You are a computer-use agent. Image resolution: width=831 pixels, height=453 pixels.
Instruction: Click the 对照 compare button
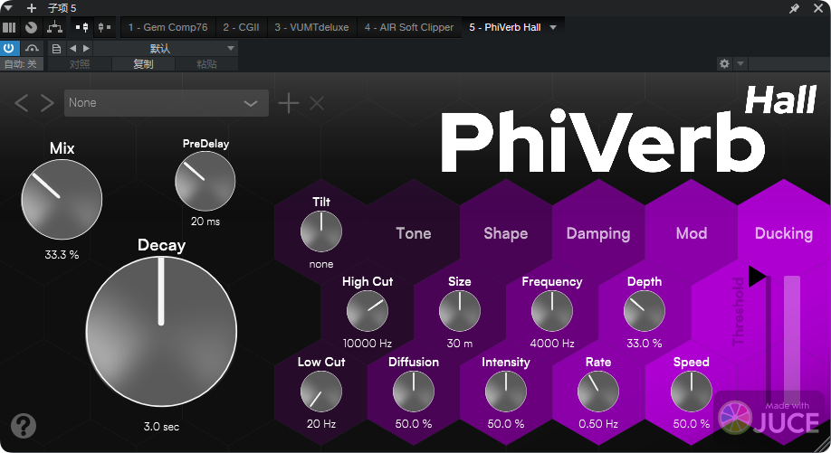tap(80, 64)
